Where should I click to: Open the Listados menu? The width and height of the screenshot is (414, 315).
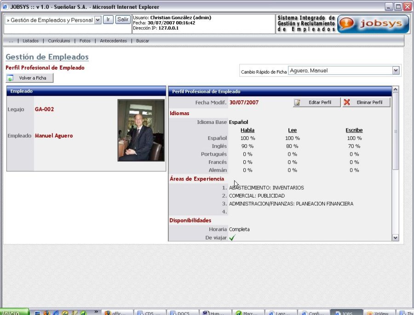pyautogui.click(x=31, y=41)
